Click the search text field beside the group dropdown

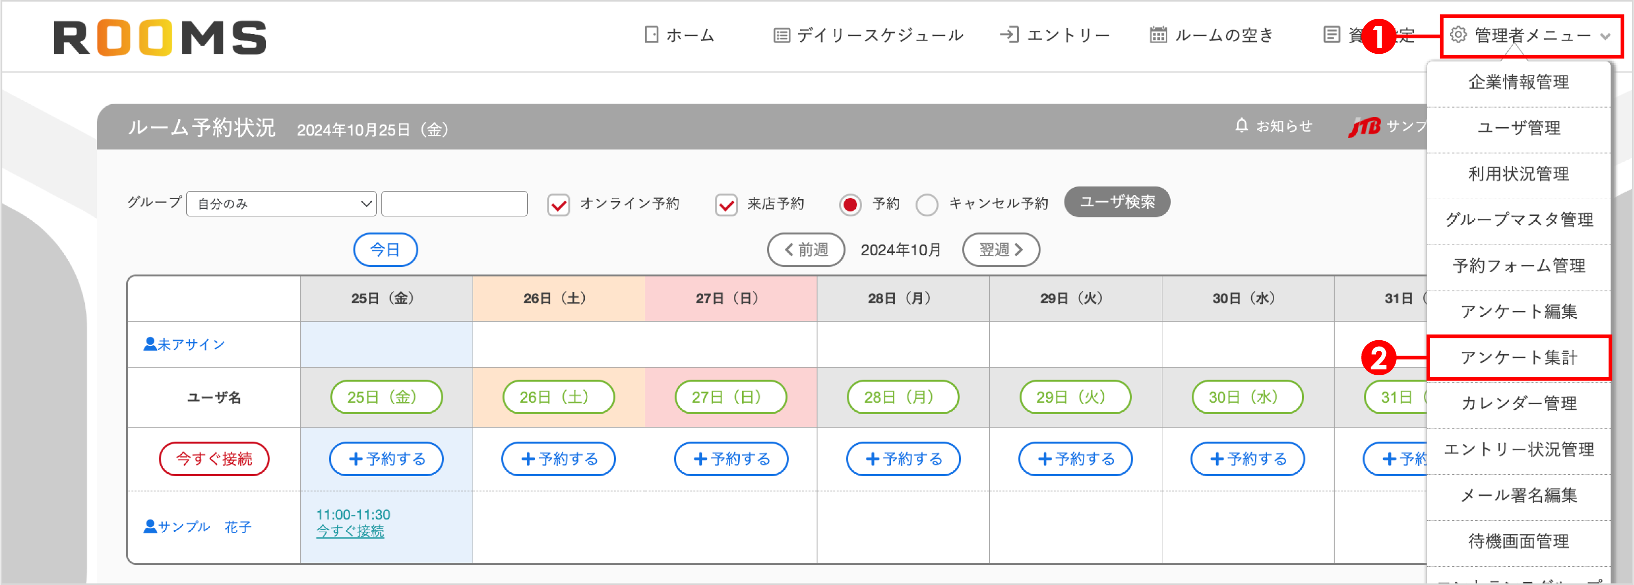click(454, 203)
